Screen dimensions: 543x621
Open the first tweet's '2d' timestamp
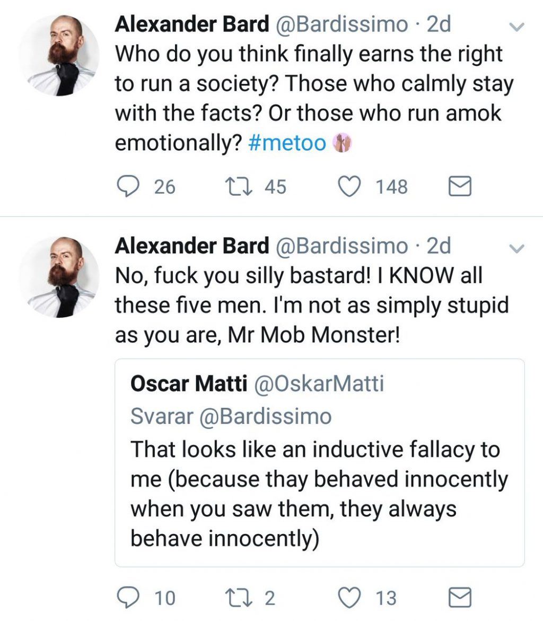coord(439,24)
